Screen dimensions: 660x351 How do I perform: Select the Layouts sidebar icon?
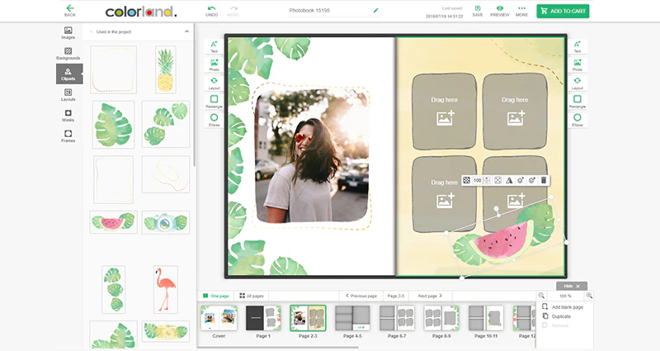68,95
